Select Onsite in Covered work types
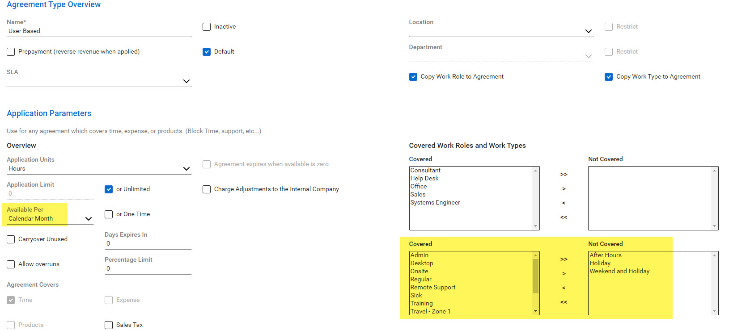 tap(419, 272)
